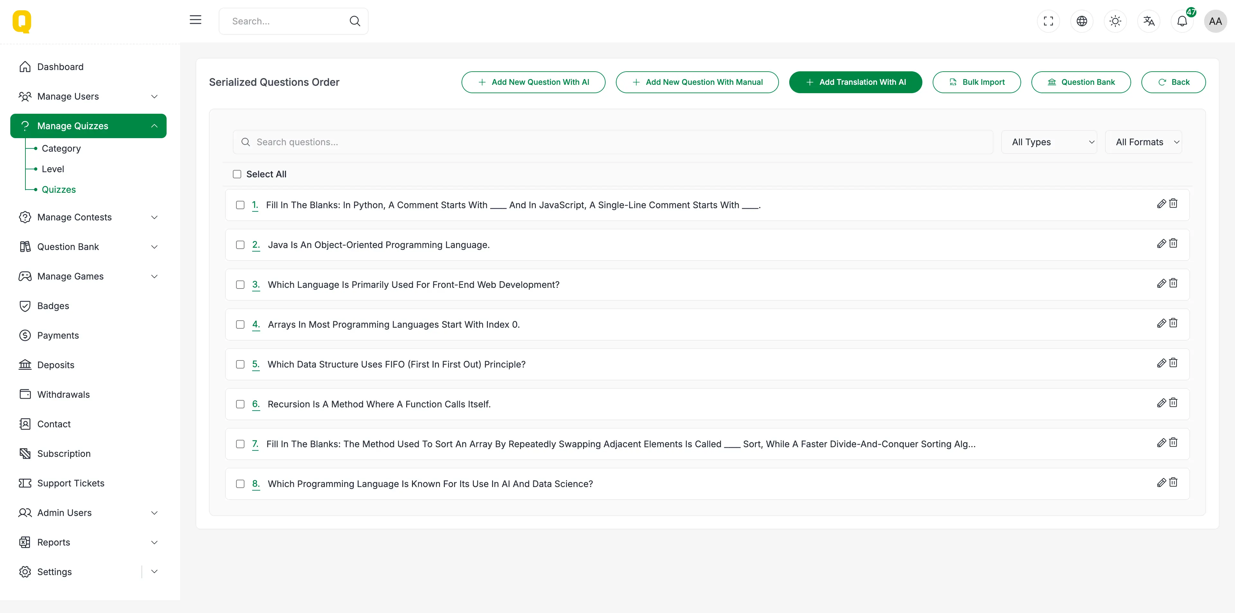
Task: Toggle light/dark theme sun icon
Action: (1115, 21)
